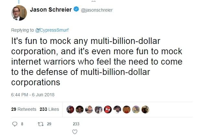View the list of 29 Retweets
203x136 pixels.
[24, 109]
